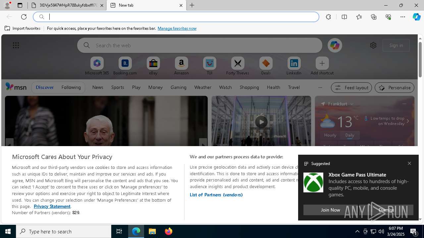Click Join Now for Xbox Game Pass
Screen dimensions: 424x238
click(331, 210)
